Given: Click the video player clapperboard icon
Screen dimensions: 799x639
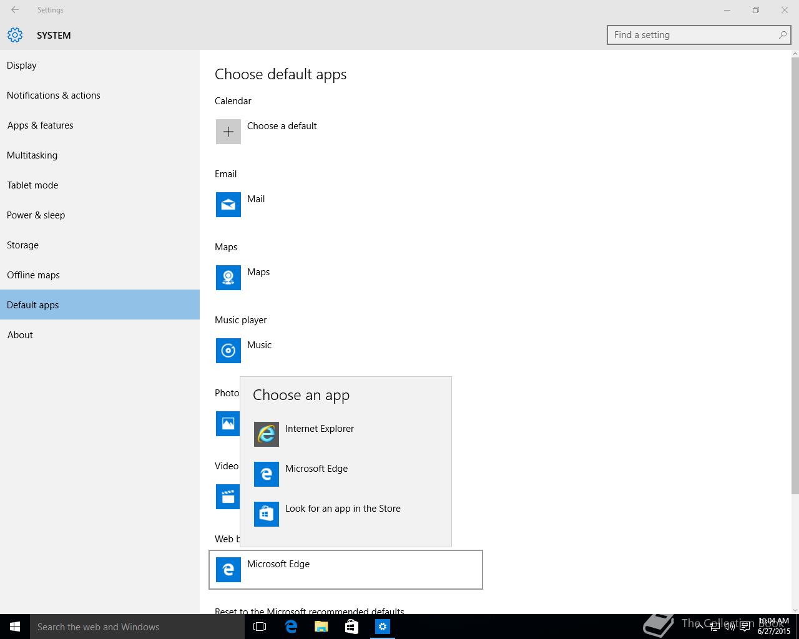Looking at the screenshot, I should coord(228,497).
